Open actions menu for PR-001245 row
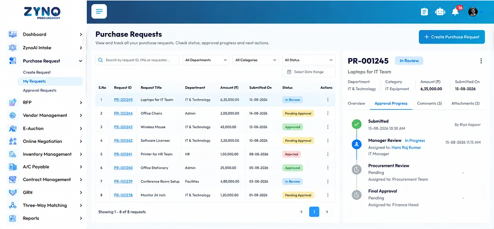 pos(328,100)
